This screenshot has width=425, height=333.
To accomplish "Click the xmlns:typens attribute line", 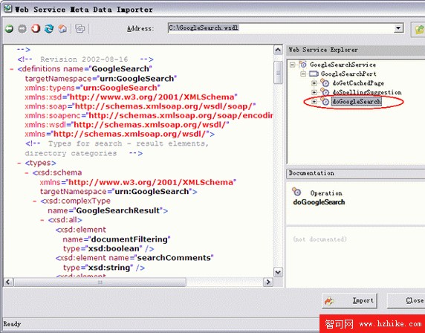I will (93, 88).
